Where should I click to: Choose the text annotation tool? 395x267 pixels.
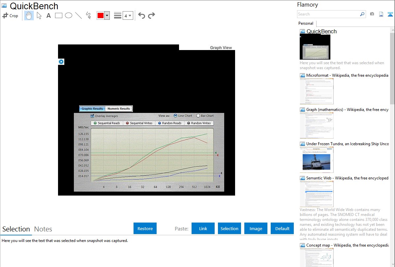[48, 15]
